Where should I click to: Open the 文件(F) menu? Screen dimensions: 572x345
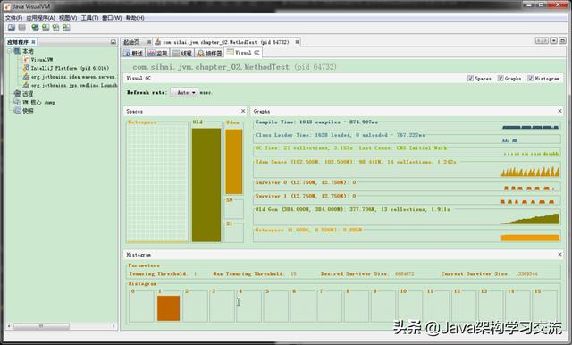coord(14,18)
